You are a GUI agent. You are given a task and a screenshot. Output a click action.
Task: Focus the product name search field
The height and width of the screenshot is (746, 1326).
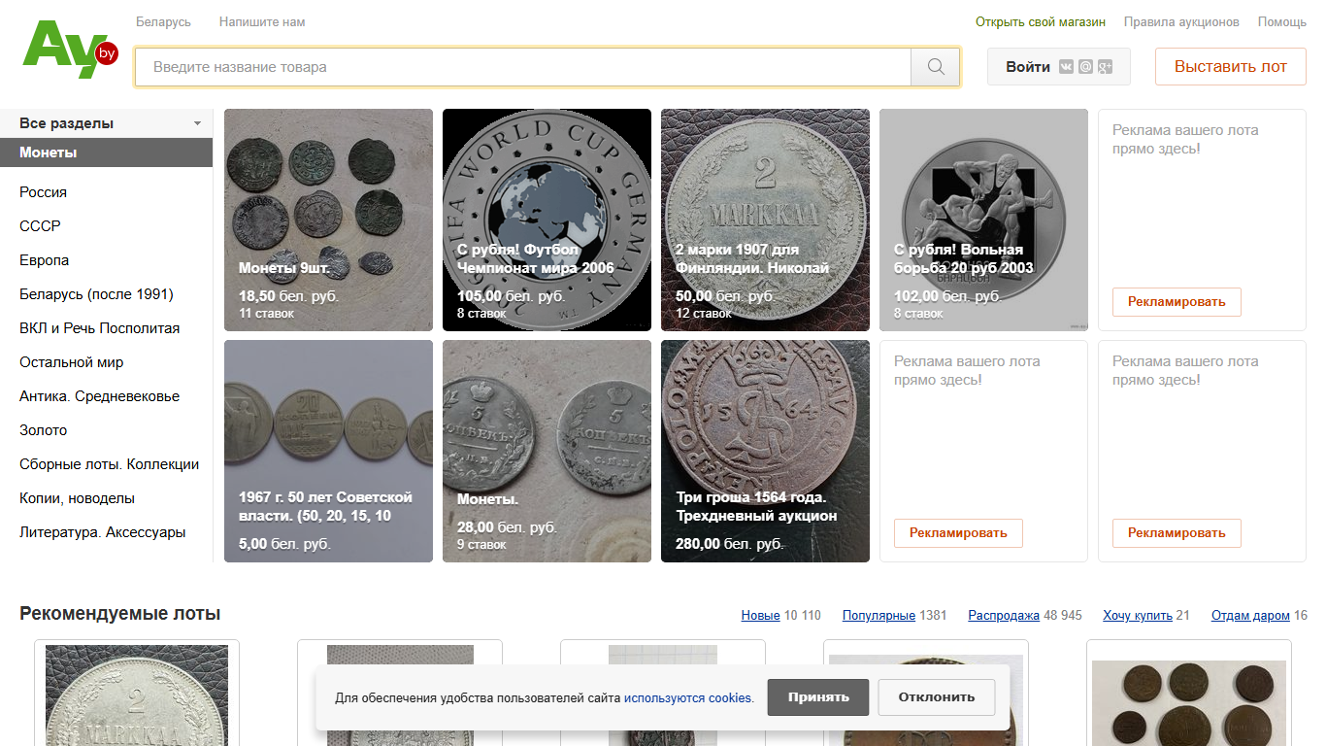(x=523, y=67)
